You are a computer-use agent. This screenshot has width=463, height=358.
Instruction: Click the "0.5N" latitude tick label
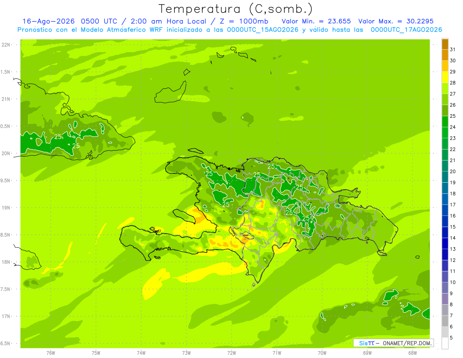[6, 126]
